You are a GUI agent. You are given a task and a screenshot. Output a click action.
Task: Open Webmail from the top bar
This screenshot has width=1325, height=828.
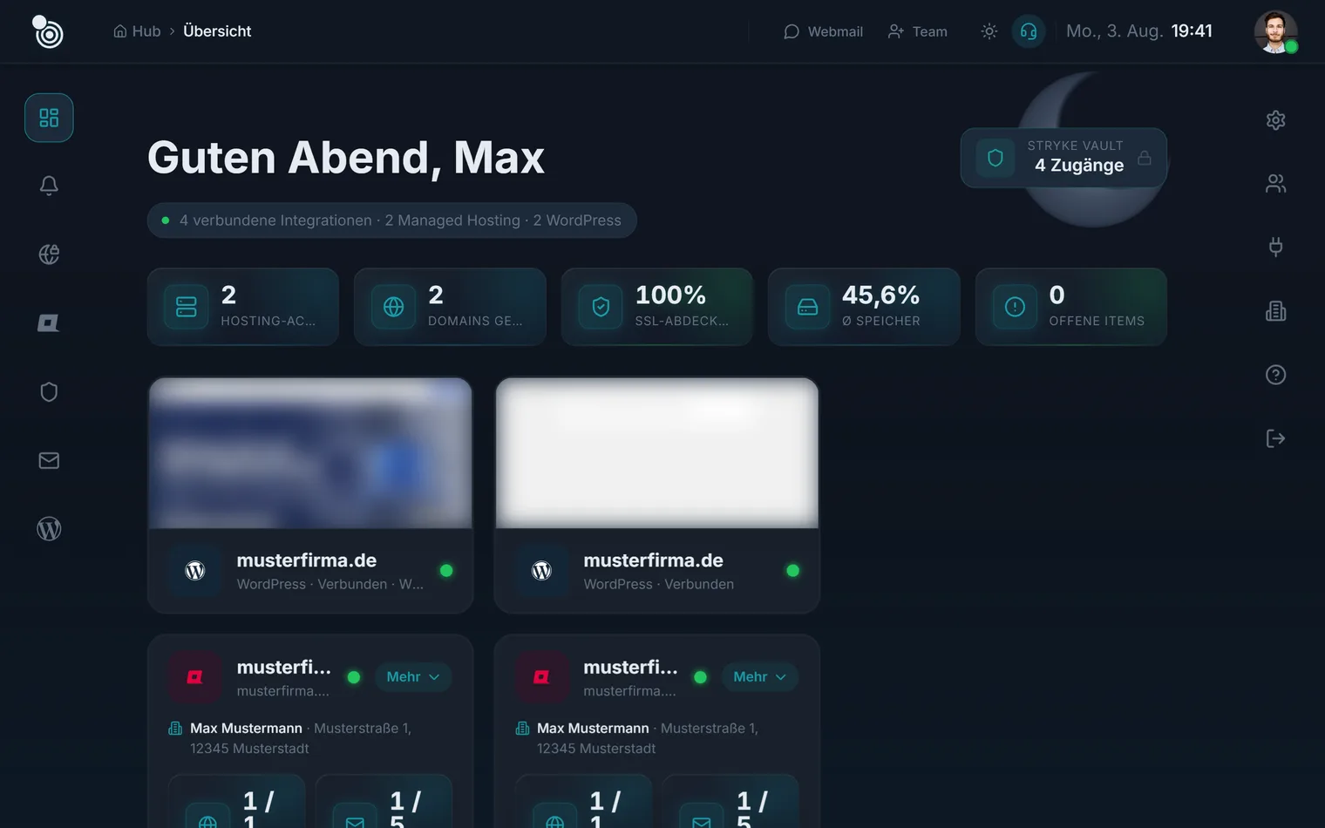tap(823, 31)
